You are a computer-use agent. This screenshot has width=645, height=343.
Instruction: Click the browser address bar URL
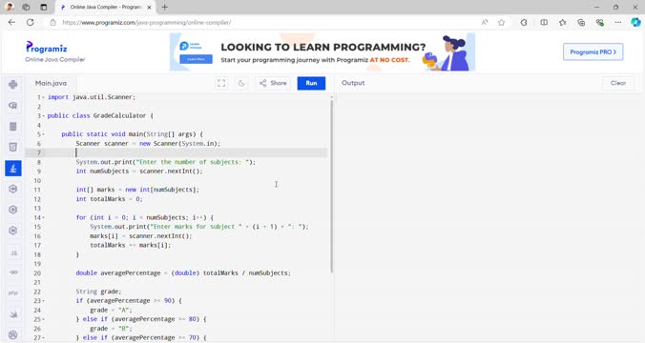click(x=147, y=23)
